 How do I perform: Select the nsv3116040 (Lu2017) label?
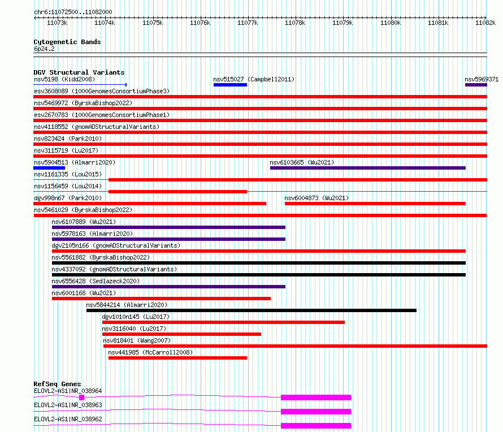(134, 329)
